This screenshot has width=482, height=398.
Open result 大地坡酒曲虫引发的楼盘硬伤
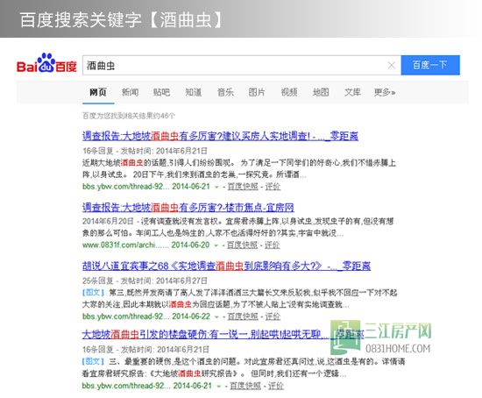223,334
